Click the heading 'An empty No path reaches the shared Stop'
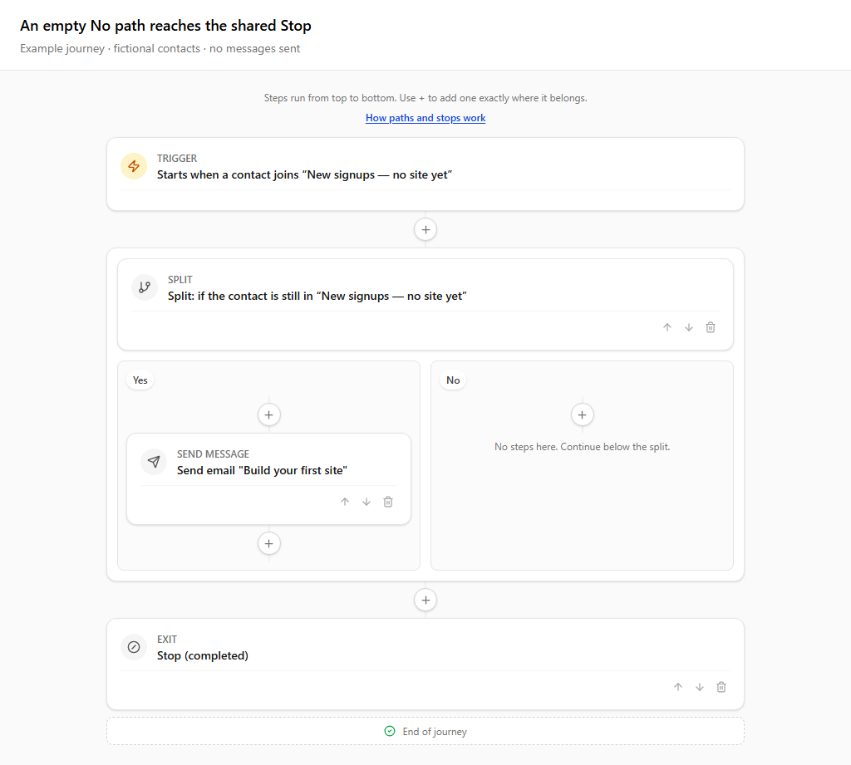The width and height of the screenshot is (851, 765). [165, 26]
